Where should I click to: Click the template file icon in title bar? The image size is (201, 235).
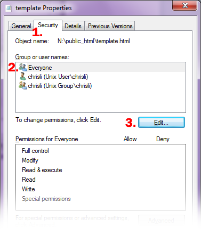(9, 8)
